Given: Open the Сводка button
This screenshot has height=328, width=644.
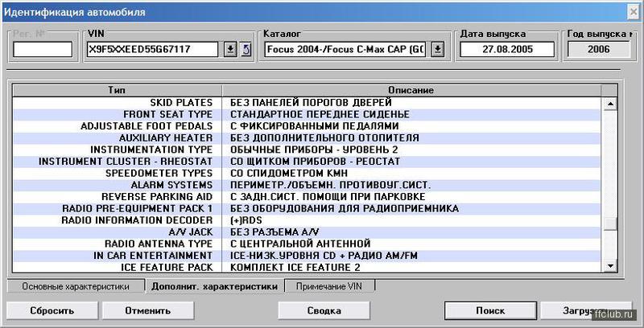Looking at the screenshot, I should 324,311.
